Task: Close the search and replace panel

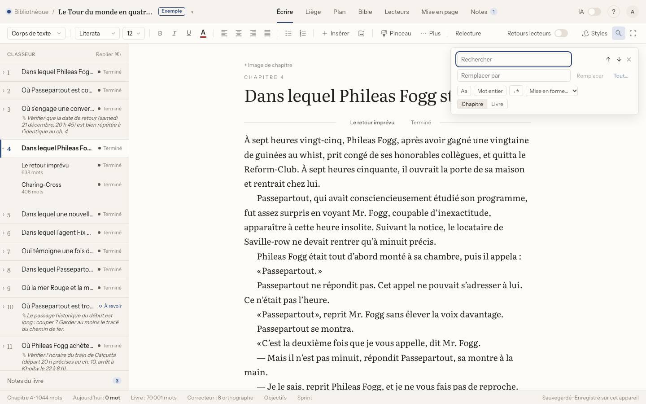Action: (629, 59)
